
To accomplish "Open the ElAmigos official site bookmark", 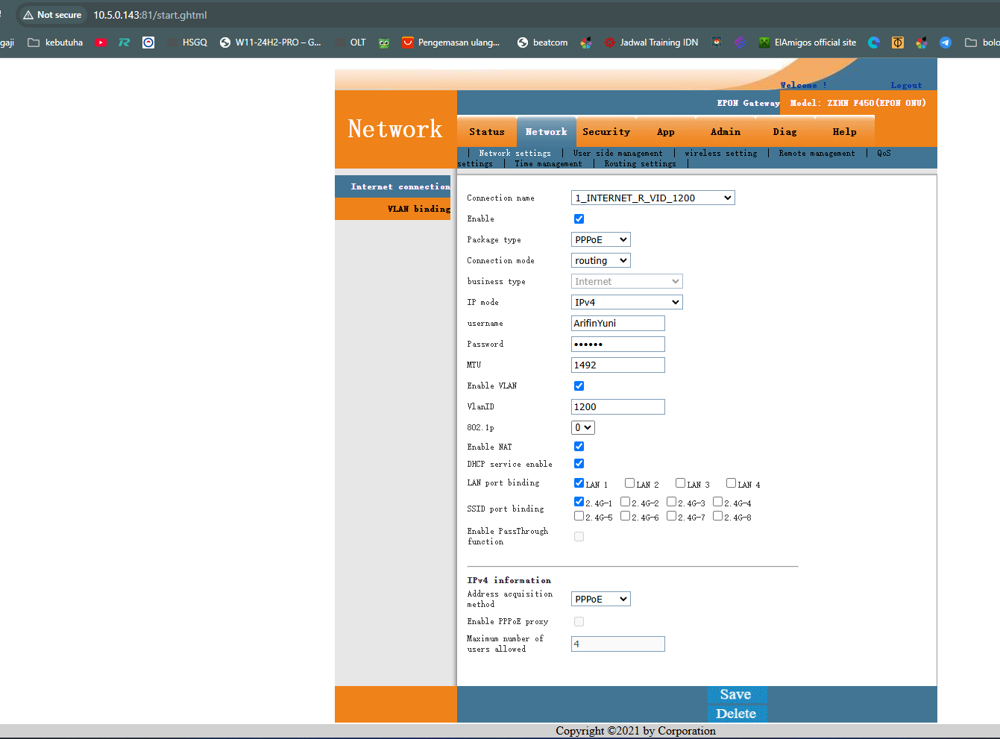I will coord(807,43).
